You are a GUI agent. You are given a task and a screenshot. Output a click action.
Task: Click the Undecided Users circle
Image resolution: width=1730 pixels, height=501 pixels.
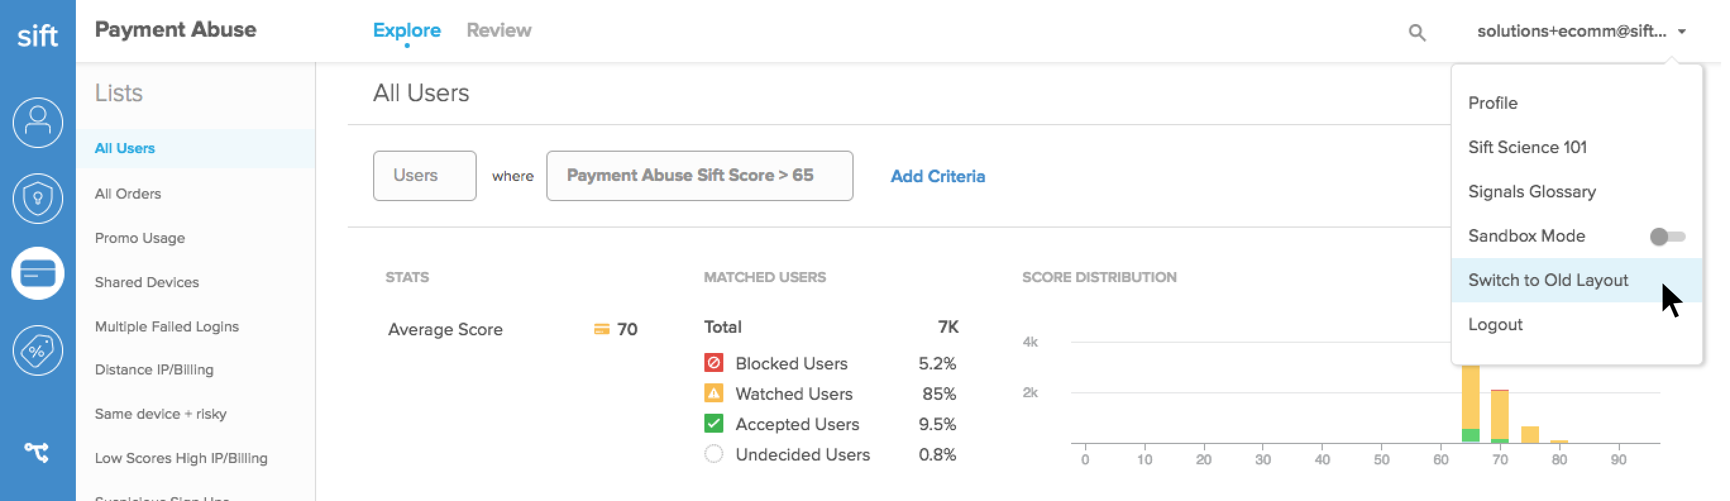(713, 454)
